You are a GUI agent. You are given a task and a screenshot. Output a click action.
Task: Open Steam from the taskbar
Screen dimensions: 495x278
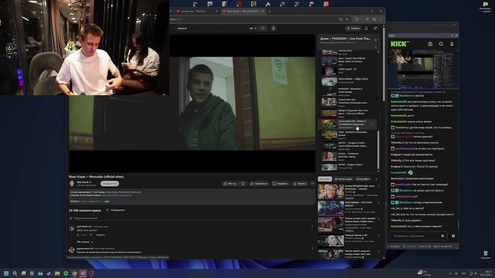[49, 273]
